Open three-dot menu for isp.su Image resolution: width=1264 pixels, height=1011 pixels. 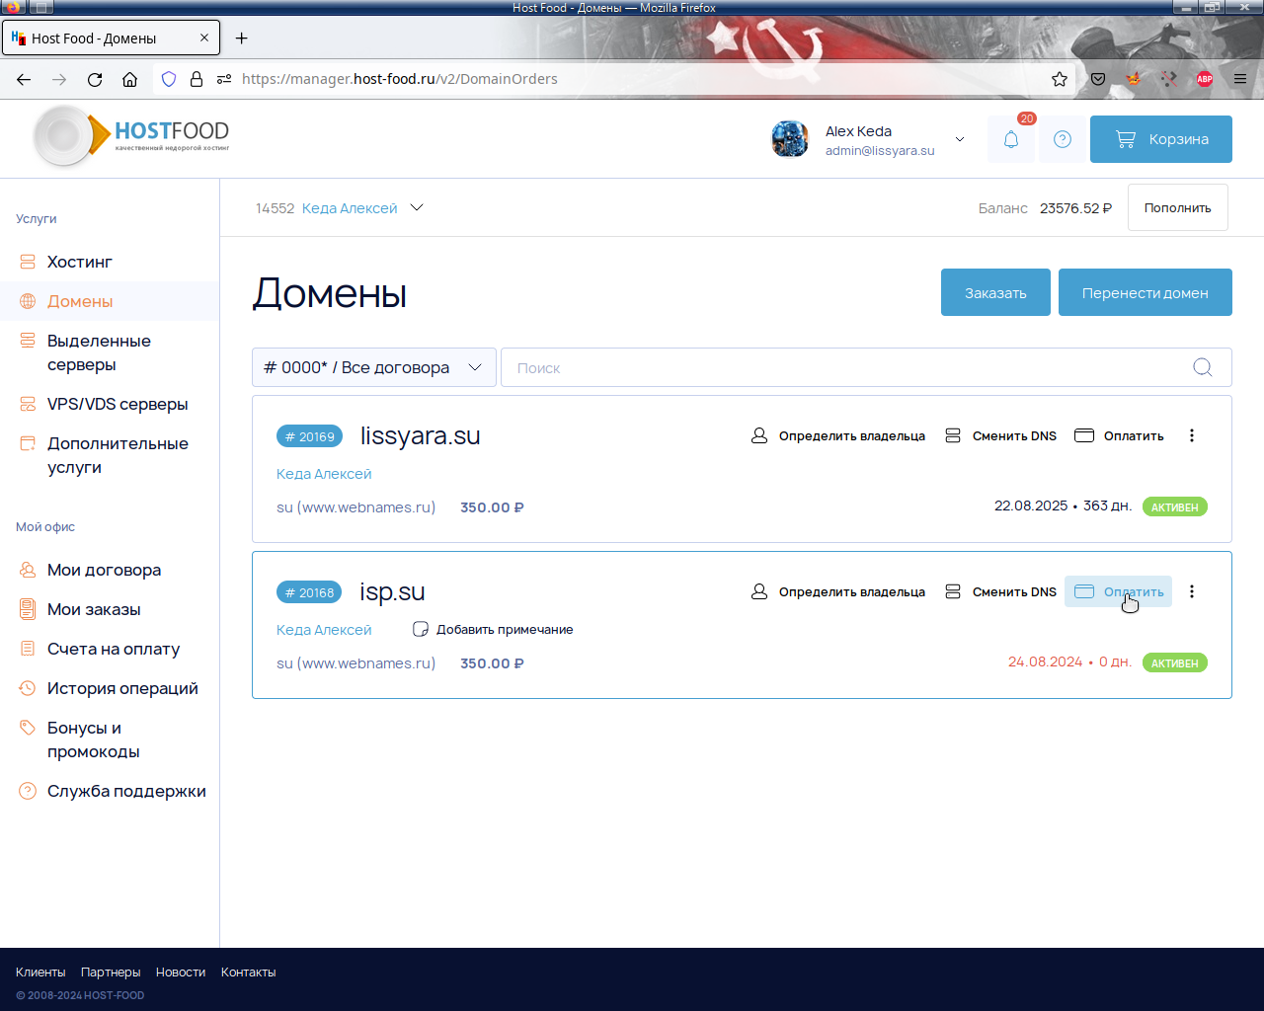tap(1192, 591)
